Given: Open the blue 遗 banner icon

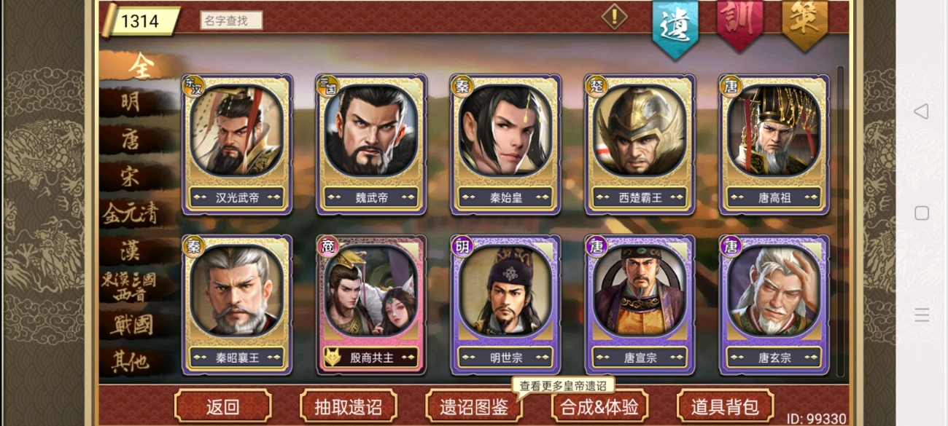Looking at the screenshot, I should (x=675, y=27).
